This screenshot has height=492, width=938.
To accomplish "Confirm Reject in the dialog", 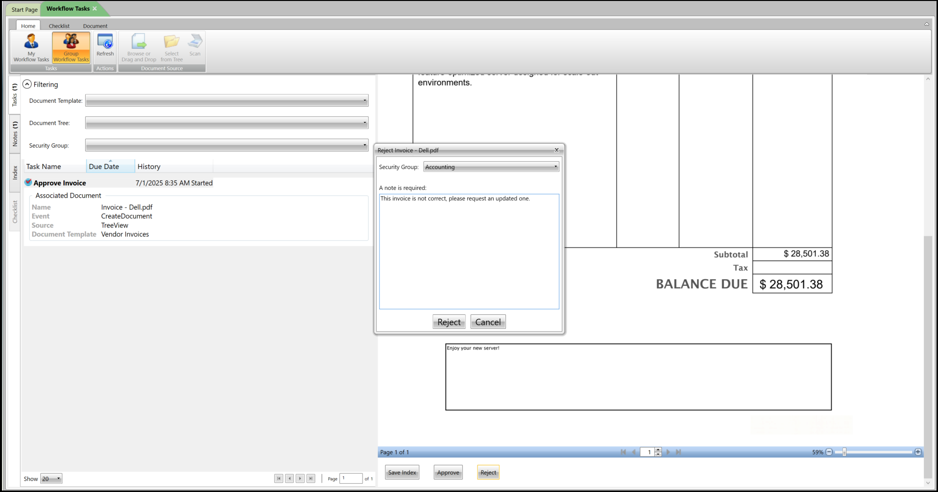I will [449, 322].
